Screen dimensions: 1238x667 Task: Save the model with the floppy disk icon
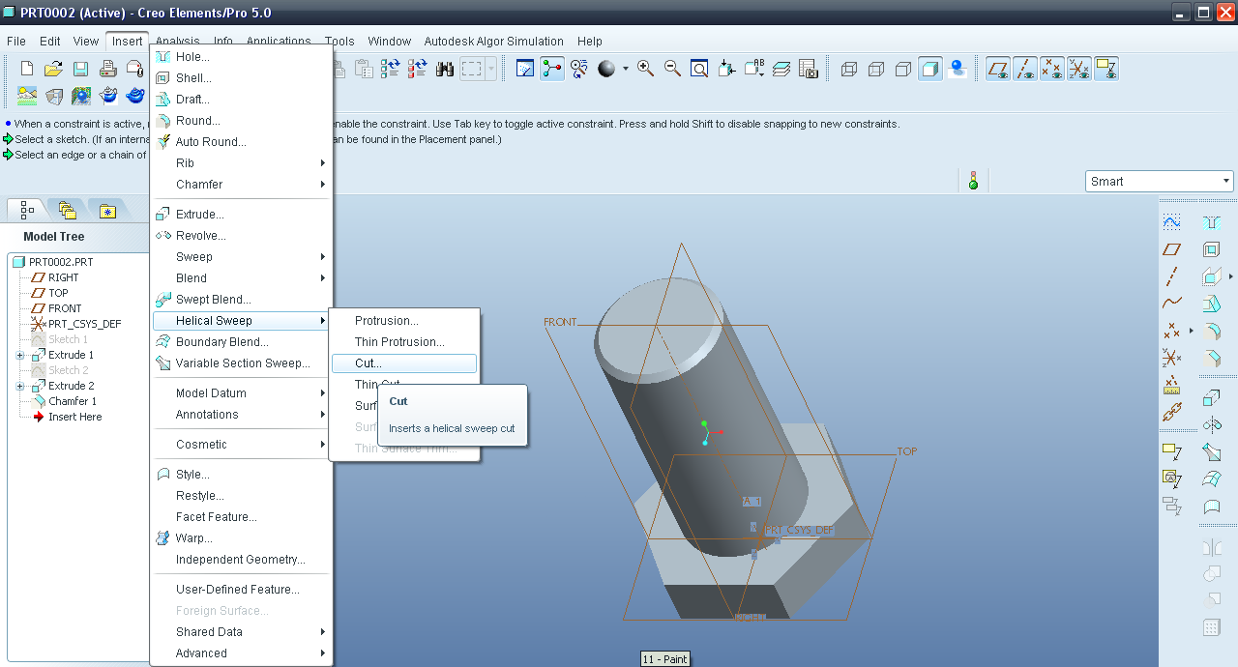pyautogui.click(x=81, y=69)
